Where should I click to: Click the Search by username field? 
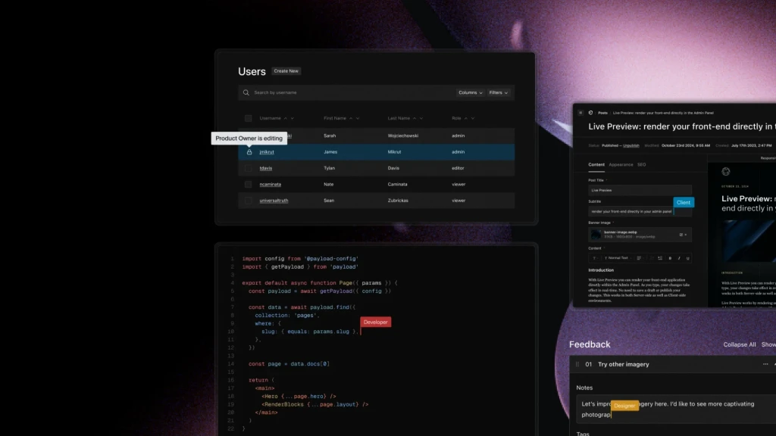(349, 92)
